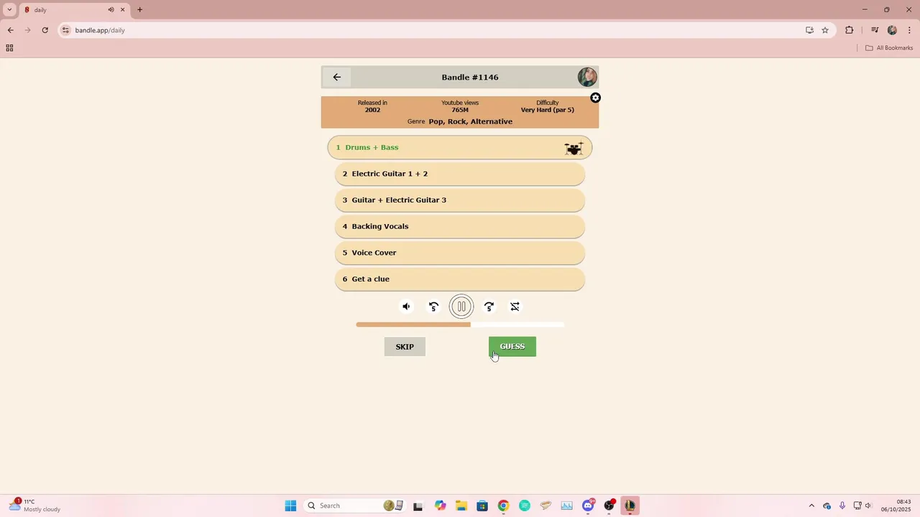The height and width of the screenshot is (517, 920).
Task: Click the Youtube views 765M info
Action: (460, 106)
